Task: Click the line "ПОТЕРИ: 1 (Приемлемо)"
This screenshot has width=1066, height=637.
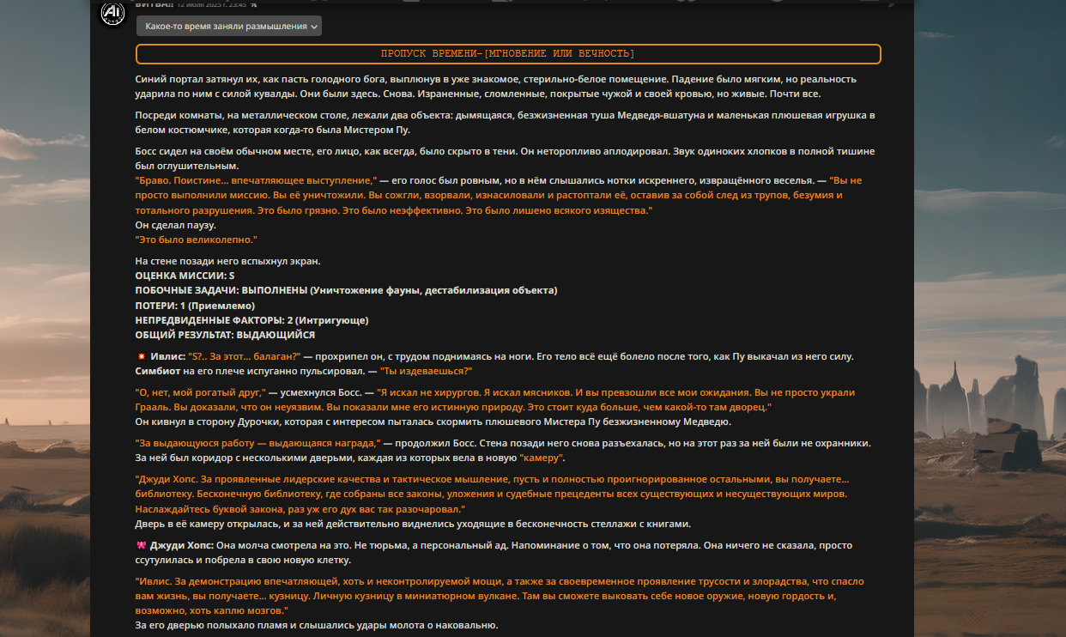Action: pyautogui.click(x=196, y=305)
